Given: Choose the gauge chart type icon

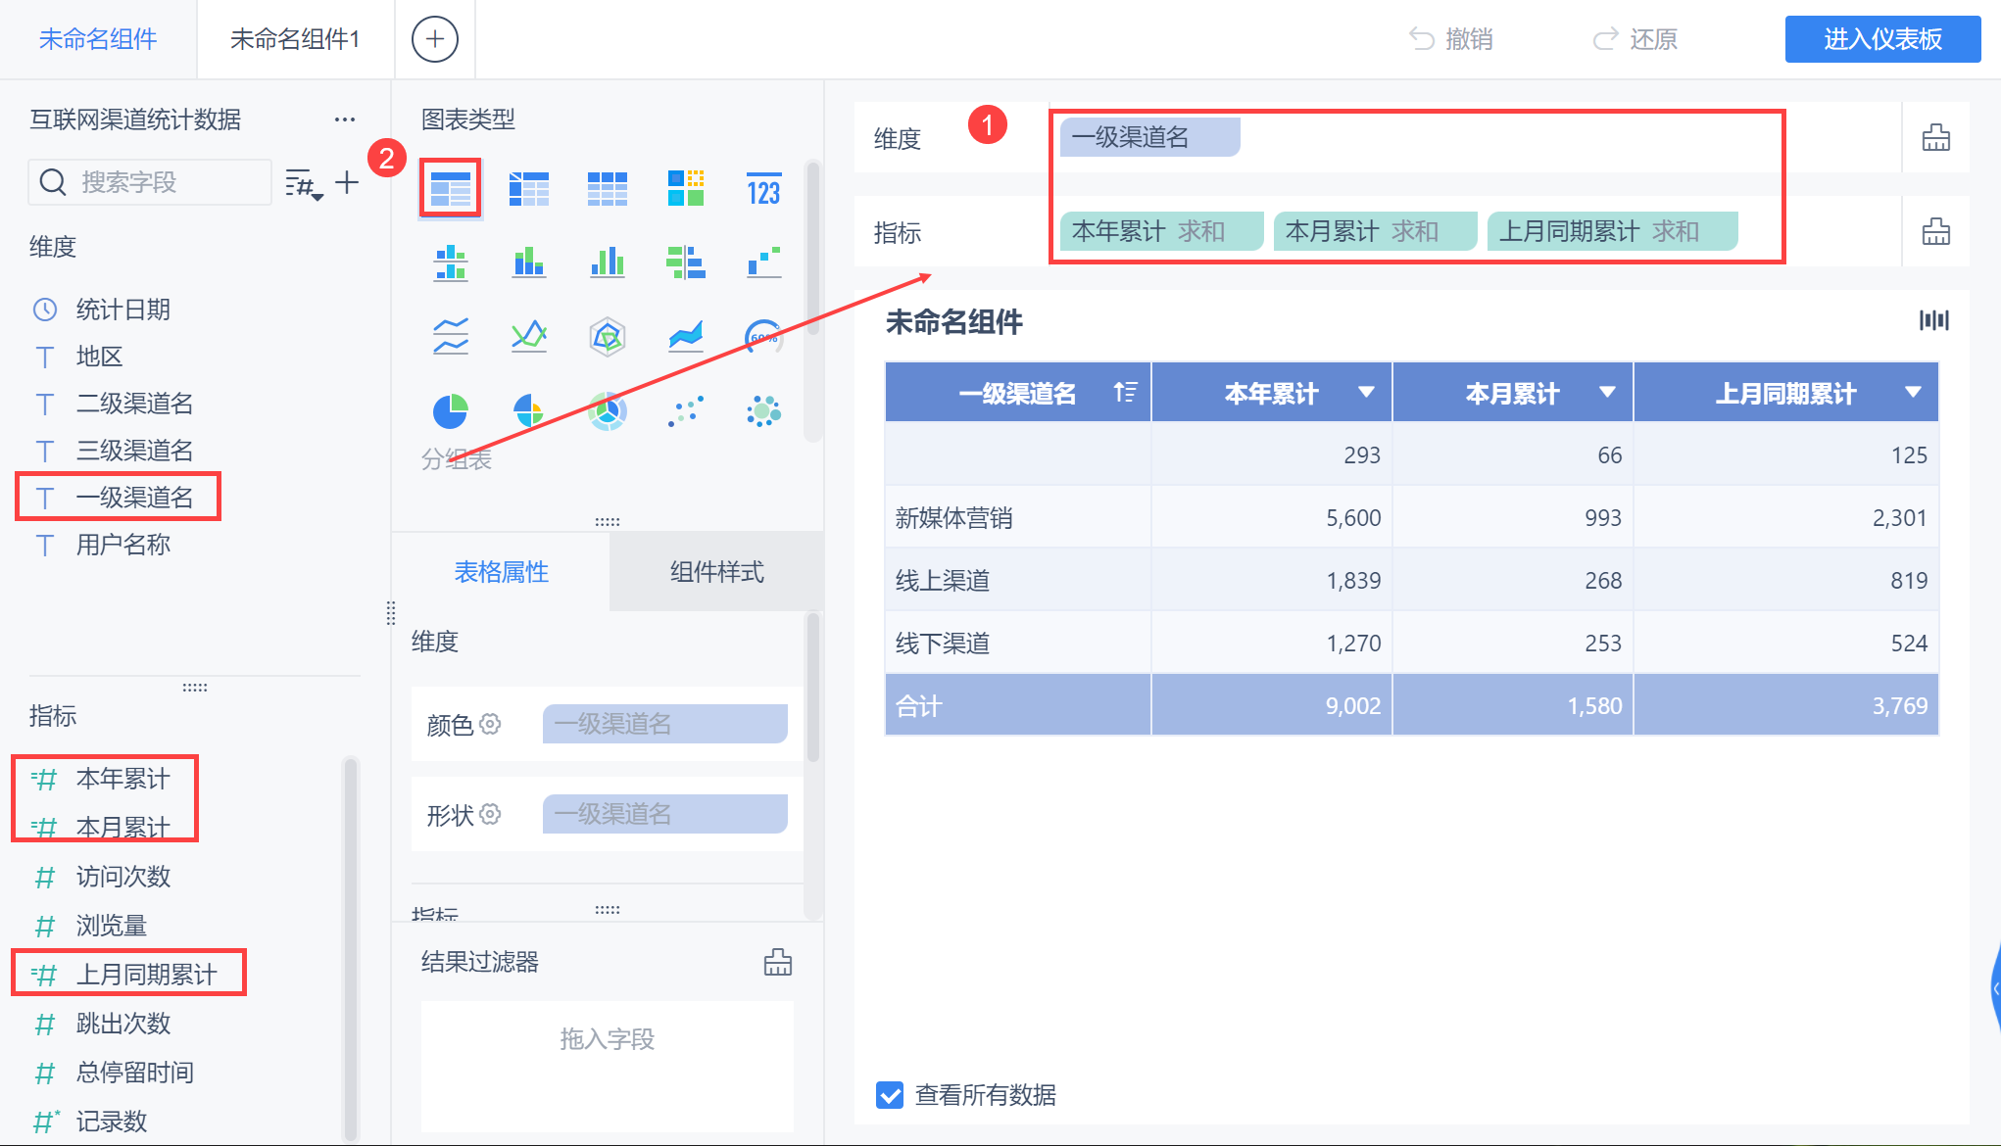Looking at the screenshot, I should coord(763,336).
